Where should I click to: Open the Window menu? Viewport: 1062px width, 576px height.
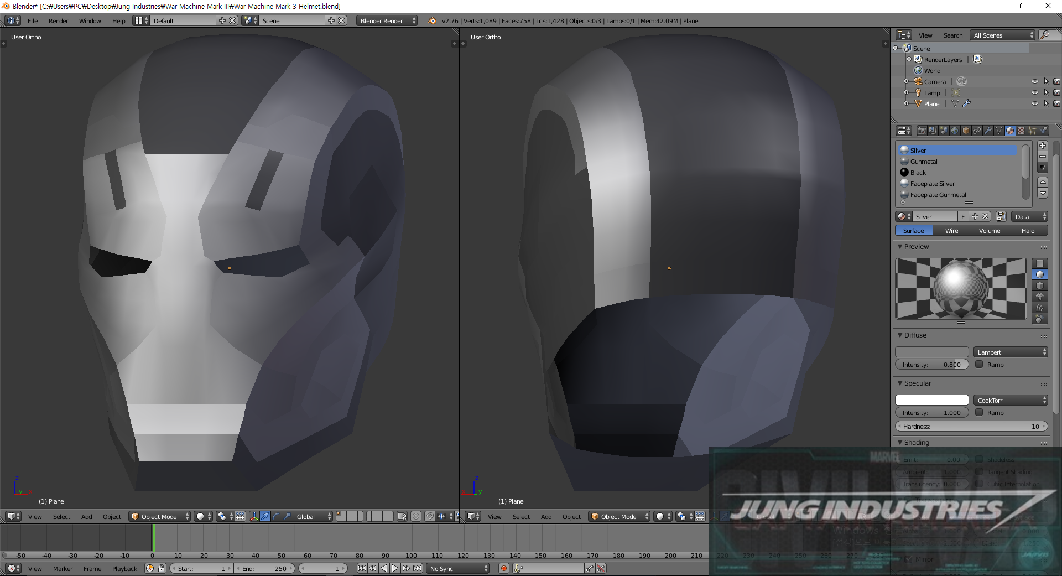tap(90, 20)
